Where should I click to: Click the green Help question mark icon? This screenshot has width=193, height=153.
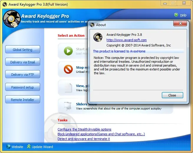pos(176,15)
